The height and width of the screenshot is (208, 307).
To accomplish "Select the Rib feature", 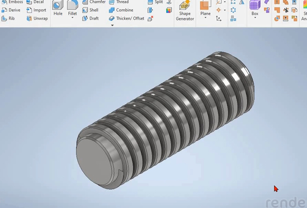I will 8,18.
